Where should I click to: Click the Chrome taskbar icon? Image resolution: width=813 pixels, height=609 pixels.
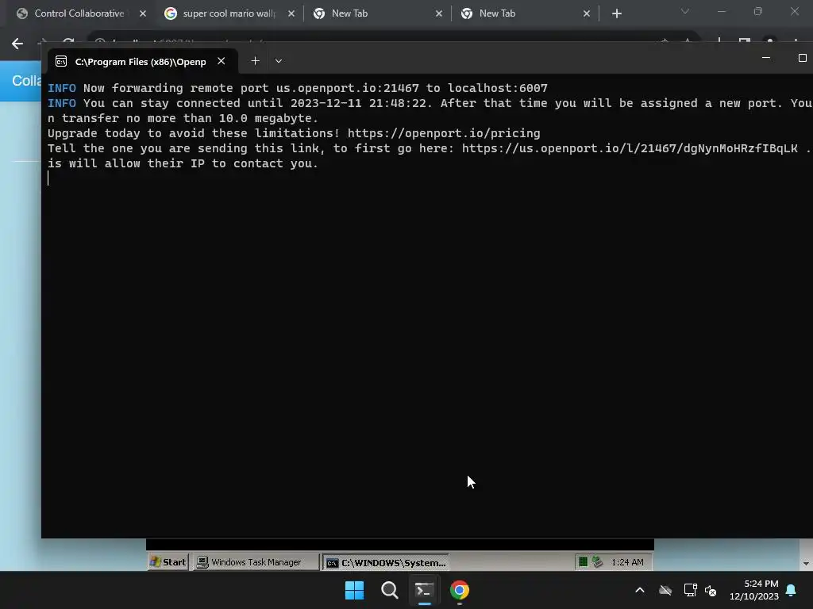click(460, 590)
